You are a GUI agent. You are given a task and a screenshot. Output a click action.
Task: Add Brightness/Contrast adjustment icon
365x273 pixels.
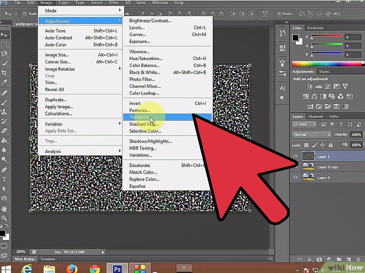pos(310,86)
